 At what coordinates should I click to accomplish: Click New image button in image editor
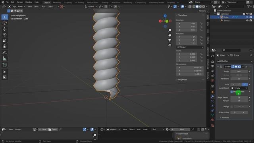pos(43,129)
